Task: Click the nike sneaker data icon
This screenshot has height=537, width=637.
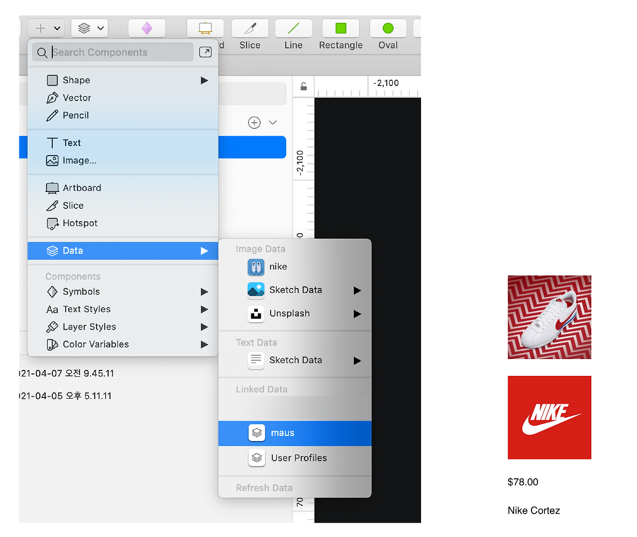Action: tap(256, 268)
